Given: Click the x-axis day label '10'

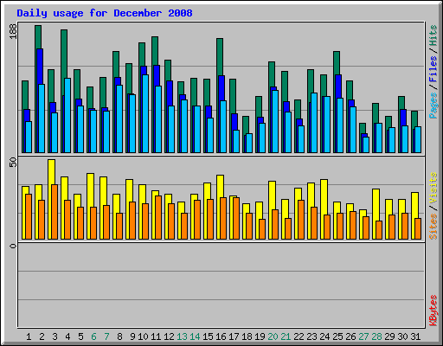Looking at the screenshot, I should (143, 336).
